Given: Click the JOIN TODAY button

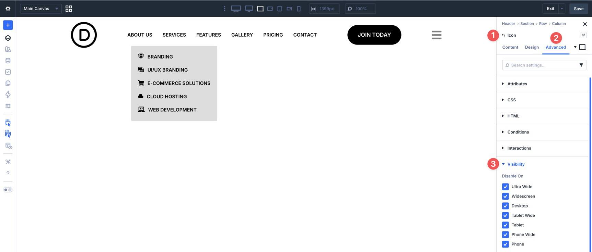Looking at the screenshot, I should [x=374, y=35].
